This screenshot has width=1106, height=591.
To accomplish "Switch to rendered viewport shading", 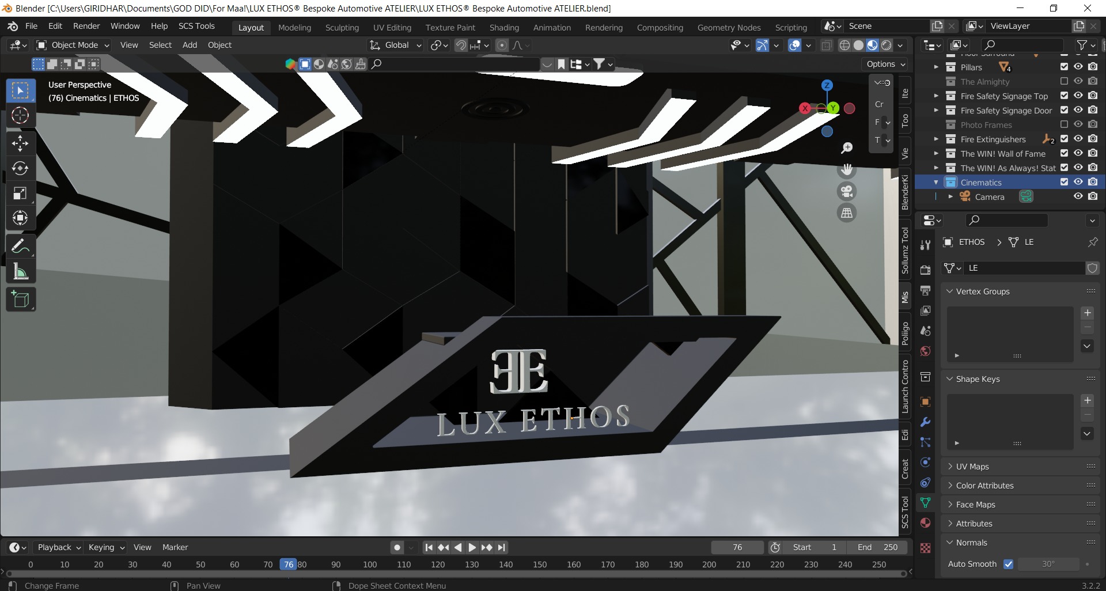I will click(887, 46).
